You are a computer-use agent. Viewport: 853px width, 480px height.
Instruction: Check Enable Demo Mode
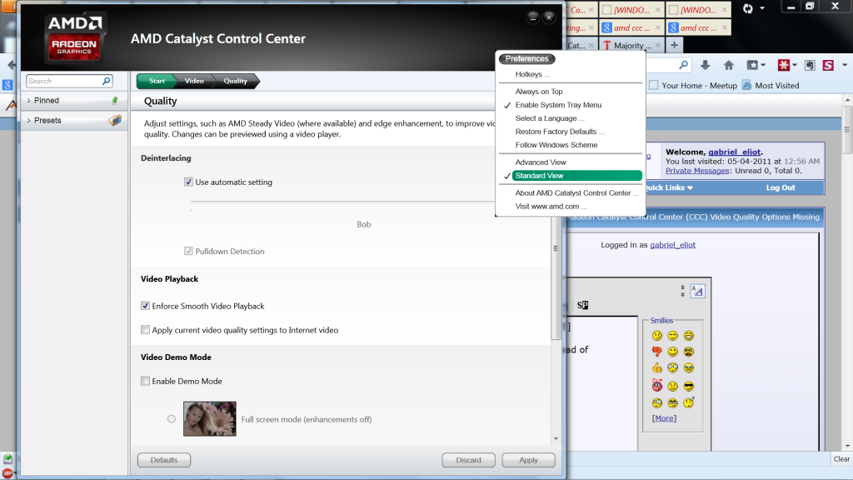click(145, 381)
